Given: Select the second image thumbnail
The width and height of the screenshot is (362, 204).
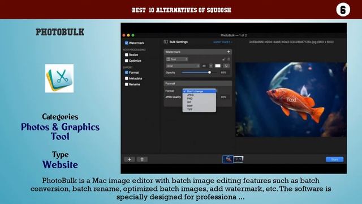Looking at the screenshot, I should [238, 159].
